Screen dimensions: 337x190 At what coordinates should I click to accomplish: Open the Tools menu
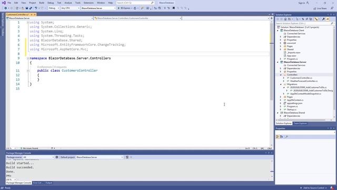[78, 3]
